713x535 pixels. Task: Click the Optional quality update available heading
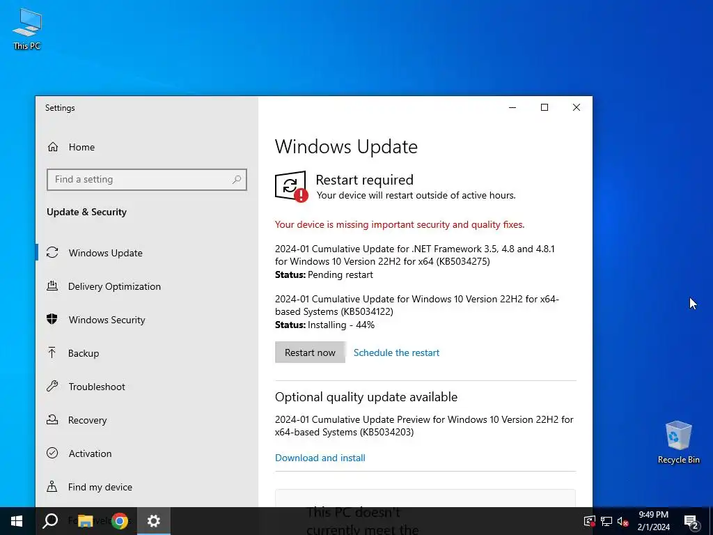pos(366,396)
